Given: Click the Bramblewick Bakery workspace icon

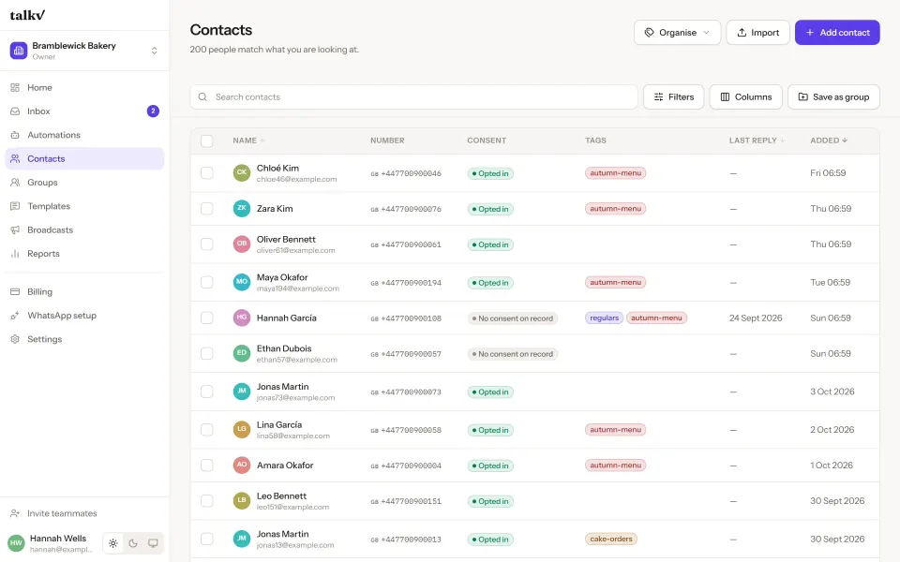Looking at the screenshot, I should [19, 51].
